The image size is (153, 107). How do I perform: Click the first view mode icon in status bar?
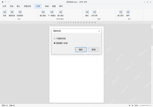tap(129, 106)
